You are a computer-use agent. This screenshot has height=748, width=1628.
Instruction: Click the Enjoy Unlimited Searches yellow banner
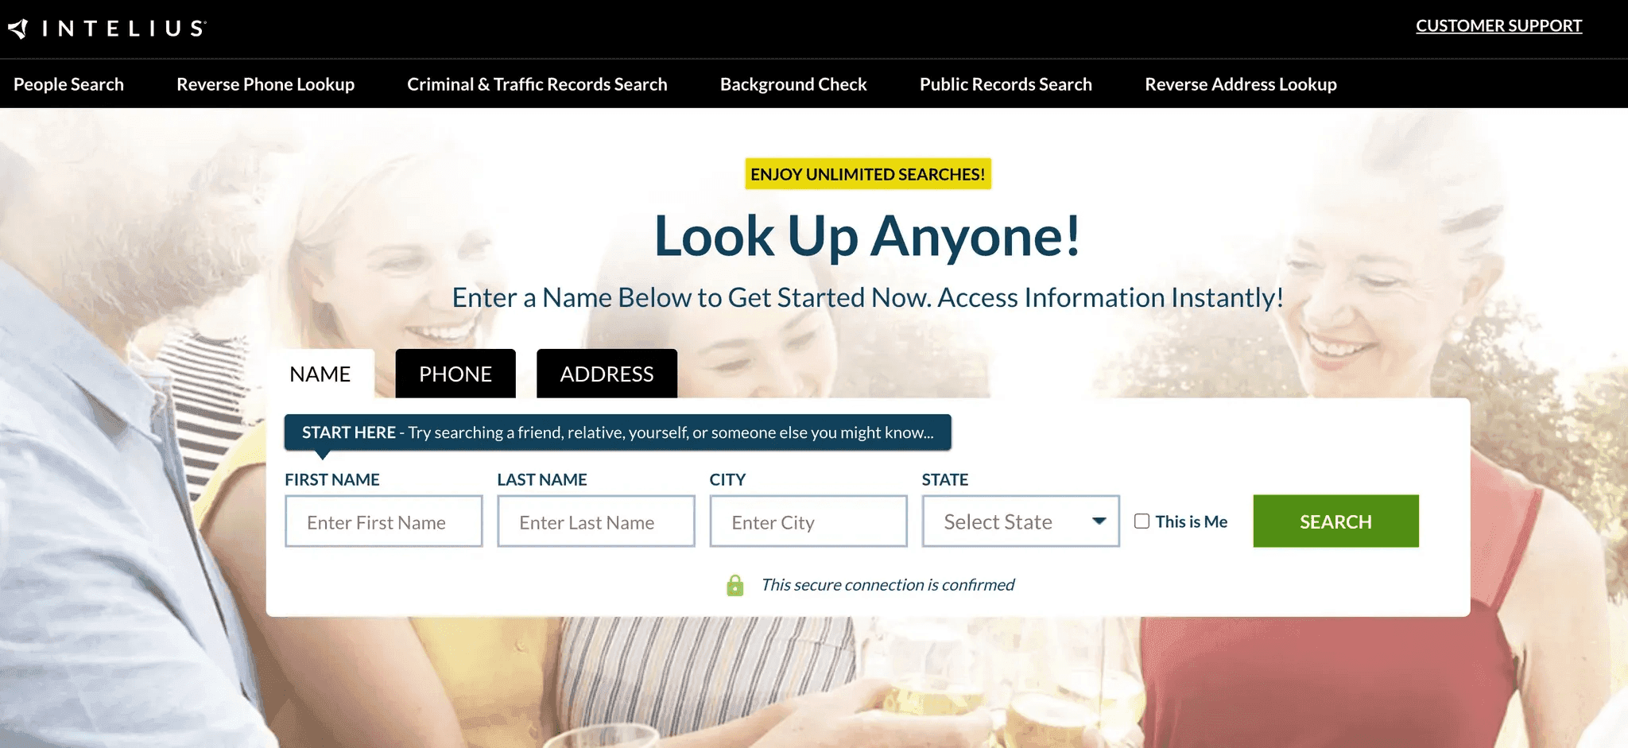(x=868, y=174)
